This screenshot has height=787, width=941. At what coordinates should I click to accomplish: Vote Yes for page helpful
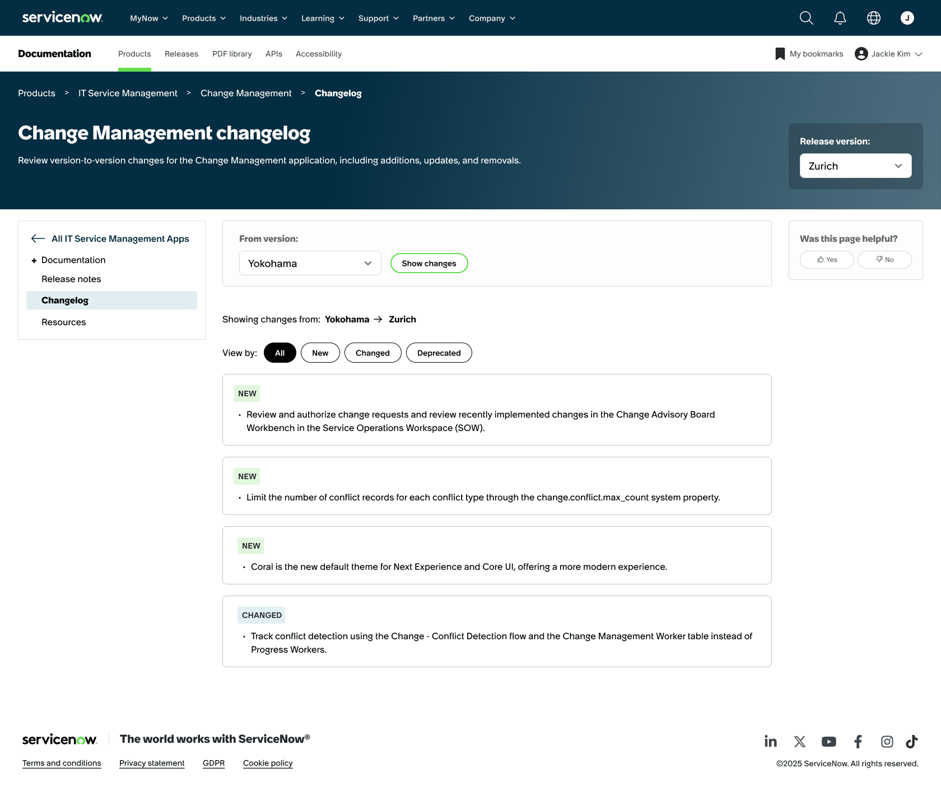827,260
